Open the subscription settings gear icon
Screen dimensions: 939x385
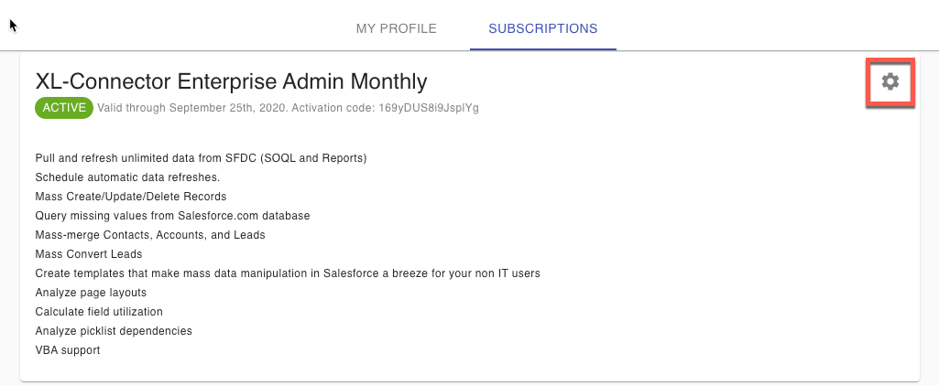(x=890, y=82)
